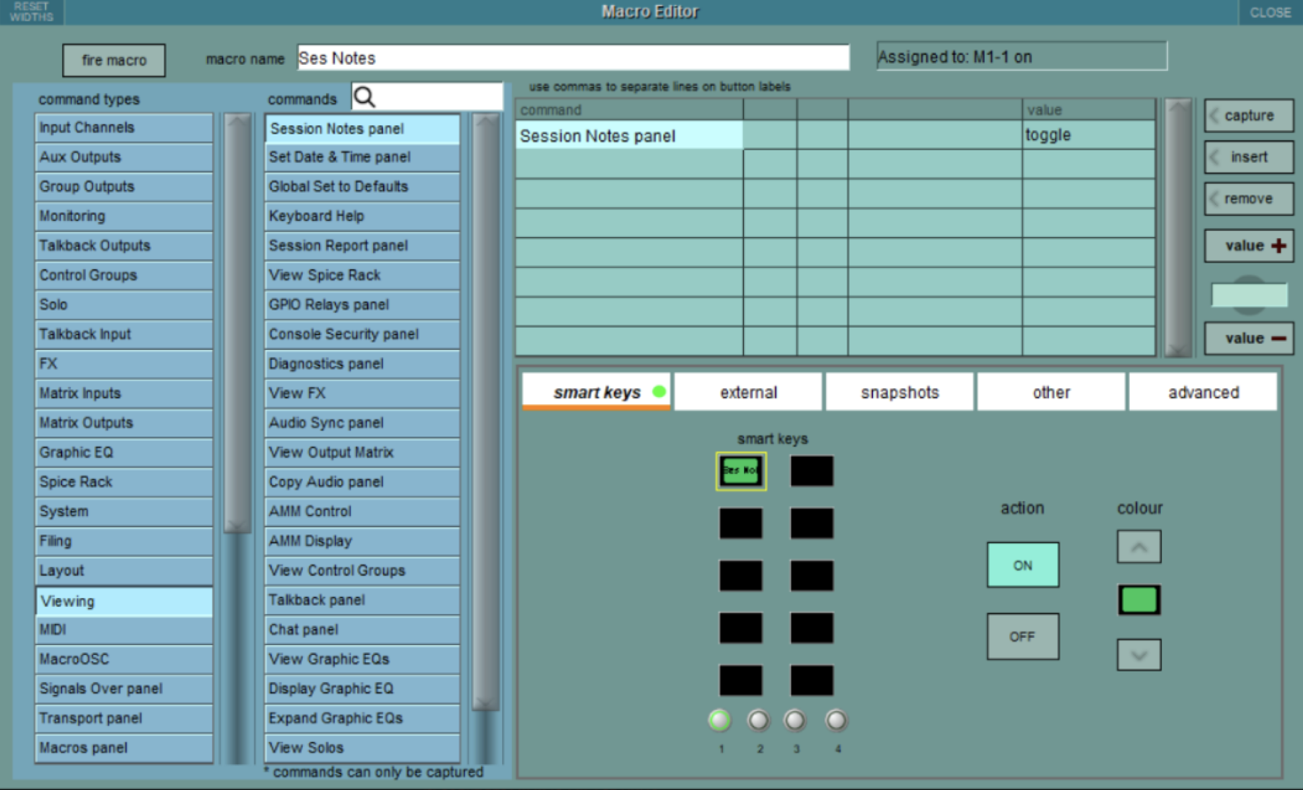The width and height of the screenshot is (1303, 790).
Task: Click the value minus button
Action: (1248, 338)
